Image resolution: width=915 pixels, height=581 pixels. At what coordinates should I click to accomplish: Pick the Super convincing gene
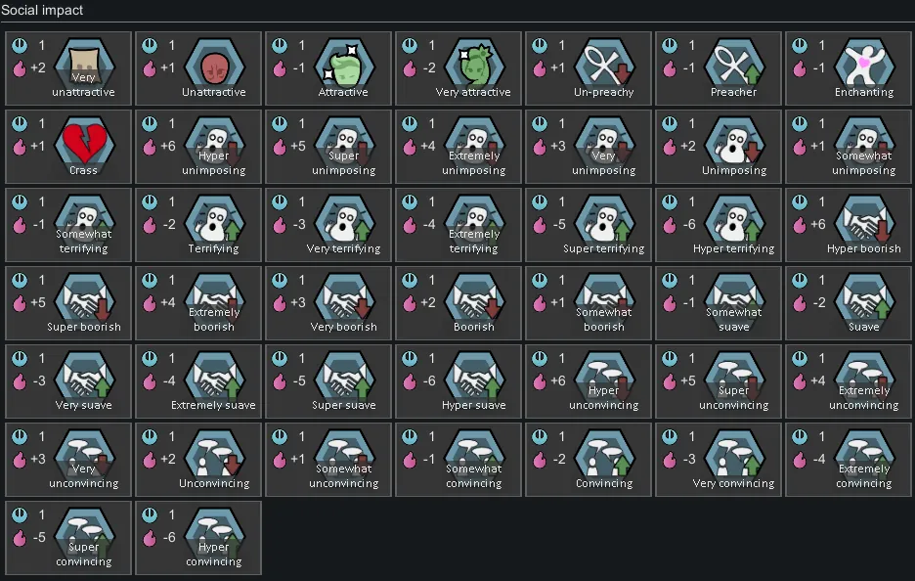tap(68, 538)
